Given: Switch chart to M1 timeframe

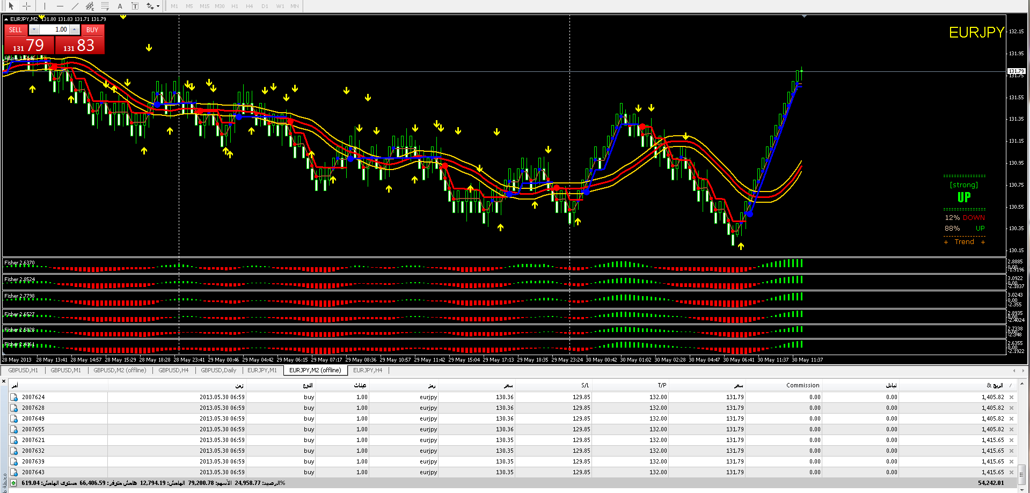Looking at the screenshot, I should pos(174,6).
